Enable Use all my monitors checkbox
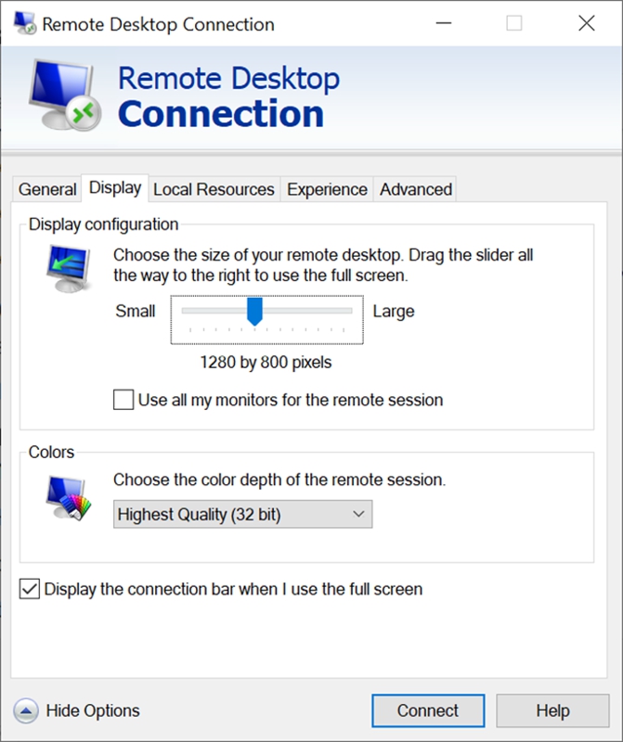 123,400
